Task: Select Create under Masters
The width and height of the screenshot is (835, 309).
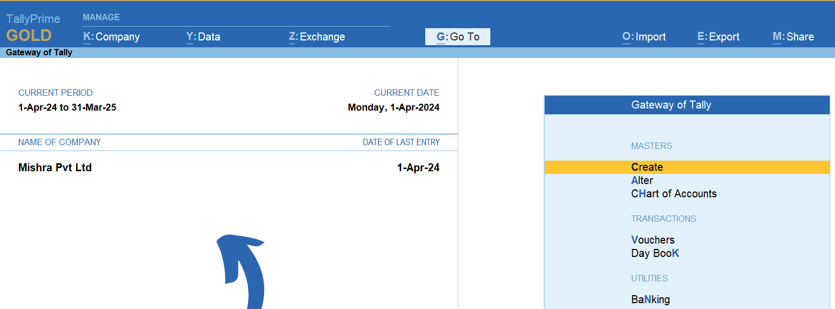Action: click(647, 167)
